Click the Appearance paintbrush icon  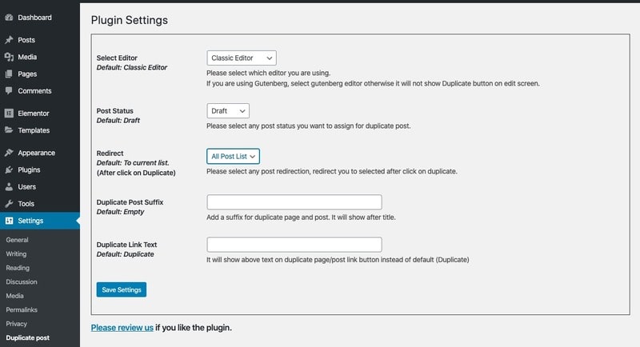(x=9, y=153)
